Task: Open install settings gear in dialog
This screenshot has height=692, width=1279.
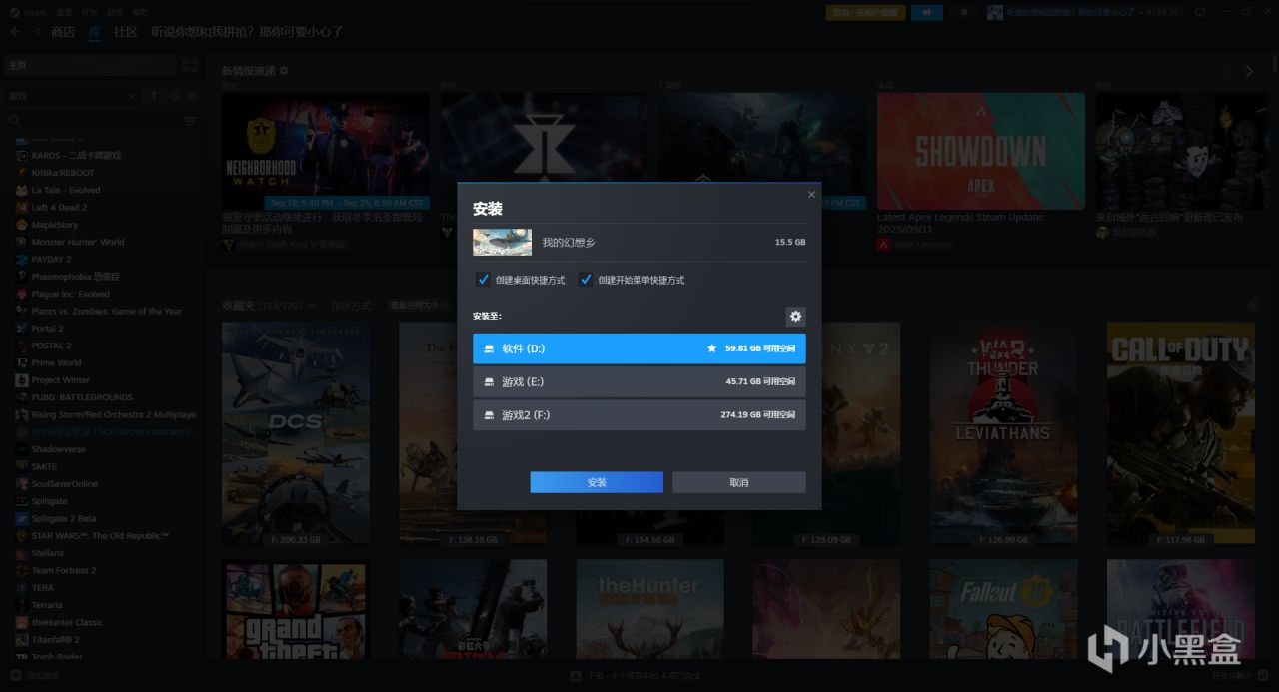Action: 795,317
